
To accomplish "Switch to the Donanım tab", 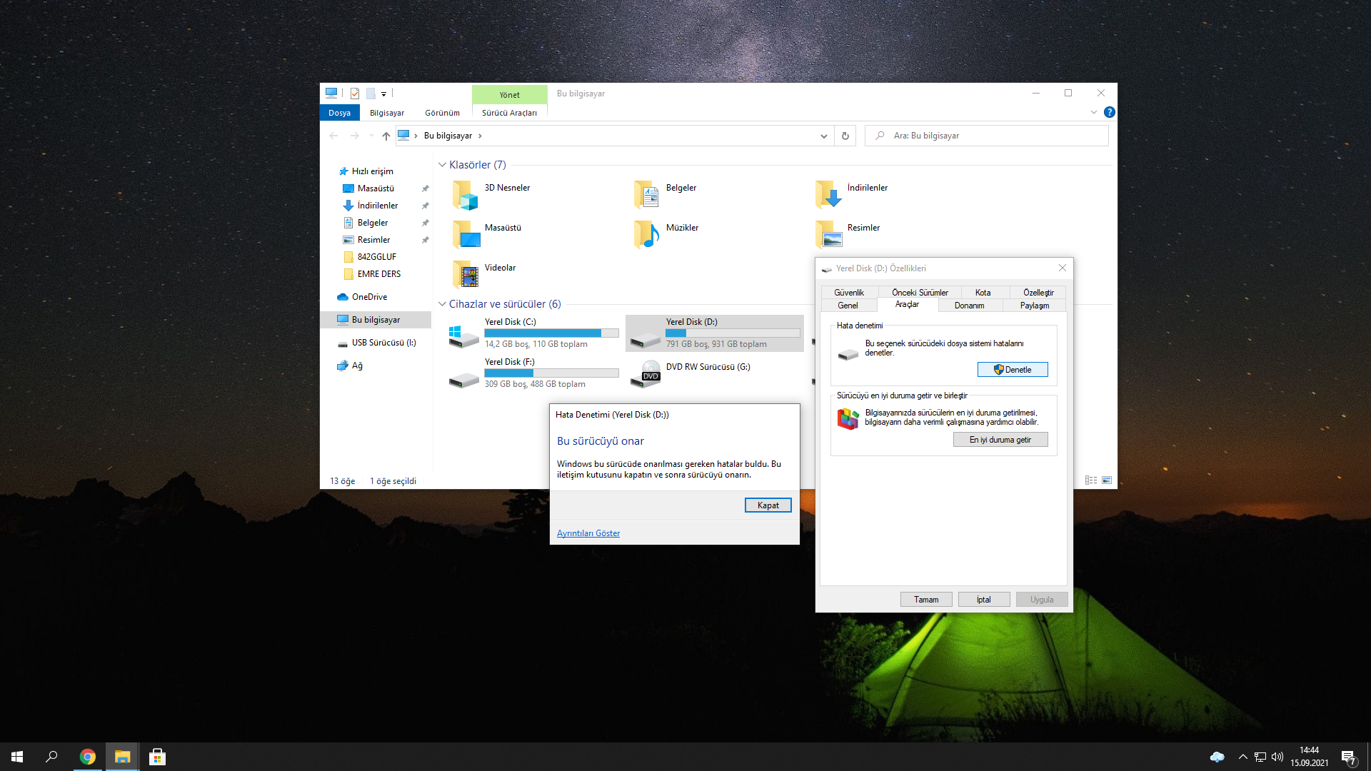I will 969,306.
